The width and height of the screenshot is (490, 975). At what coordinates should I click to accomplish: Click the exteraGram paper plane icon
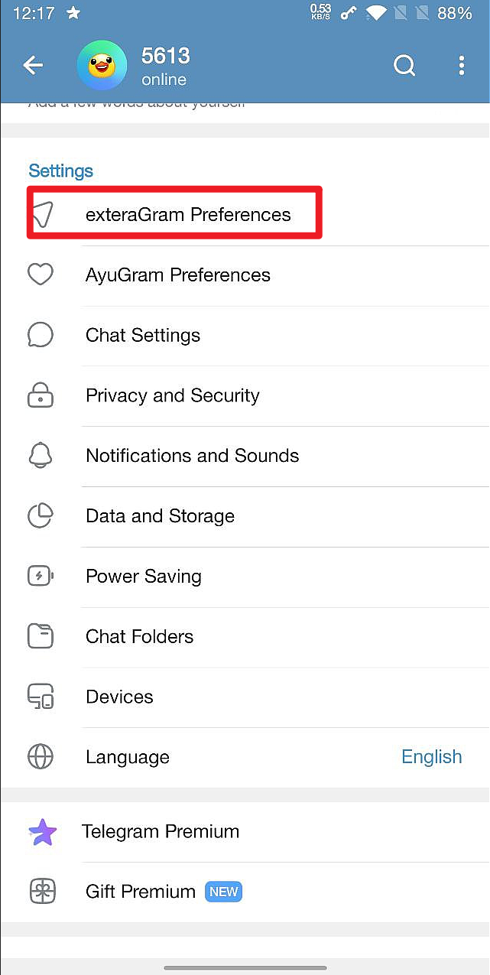pos(43,215)
